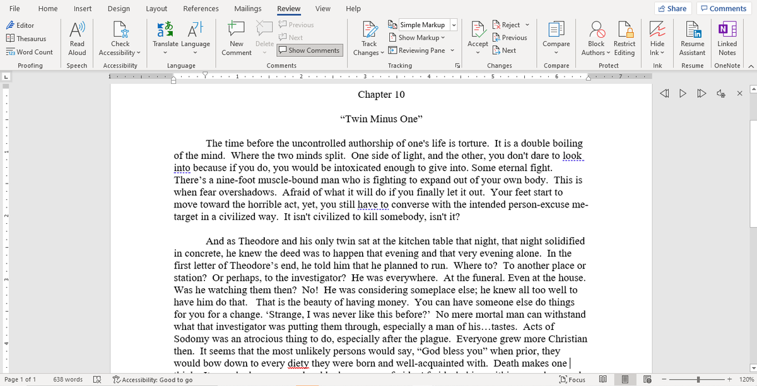Switch to the File tab
Viewport: 757px width, 386px height.
pyautogui.click(x=14, y=8)
